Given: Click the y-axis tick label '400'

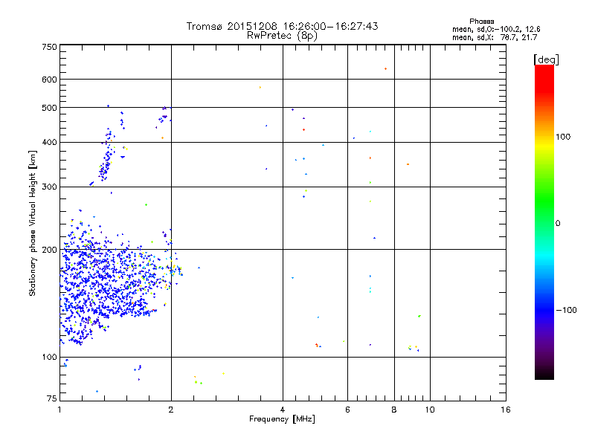Looking at the screenshot, I should point(49,143).
